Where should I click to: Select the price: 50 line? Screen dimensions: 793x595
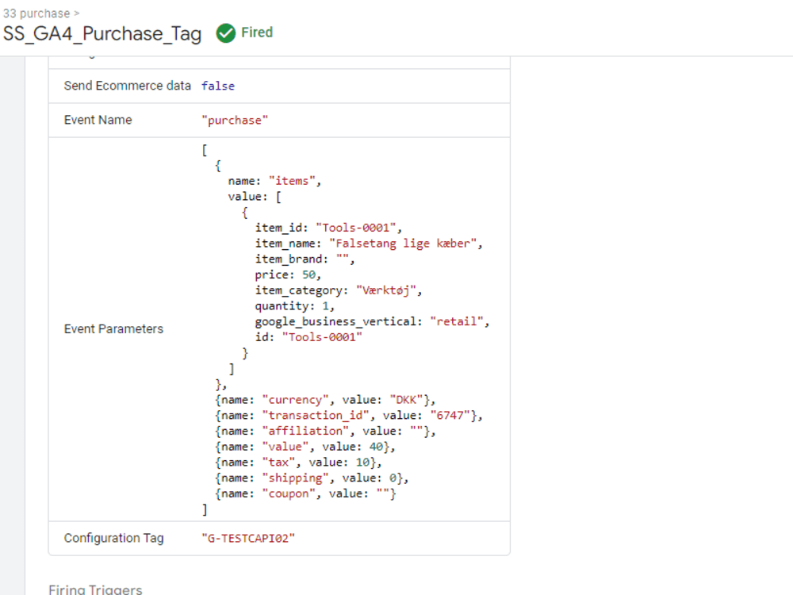(x=288, y=274)
